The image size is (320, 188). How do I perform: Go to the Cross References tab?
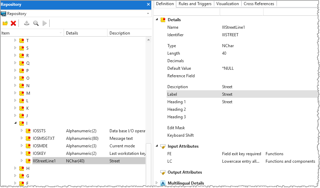259,4
